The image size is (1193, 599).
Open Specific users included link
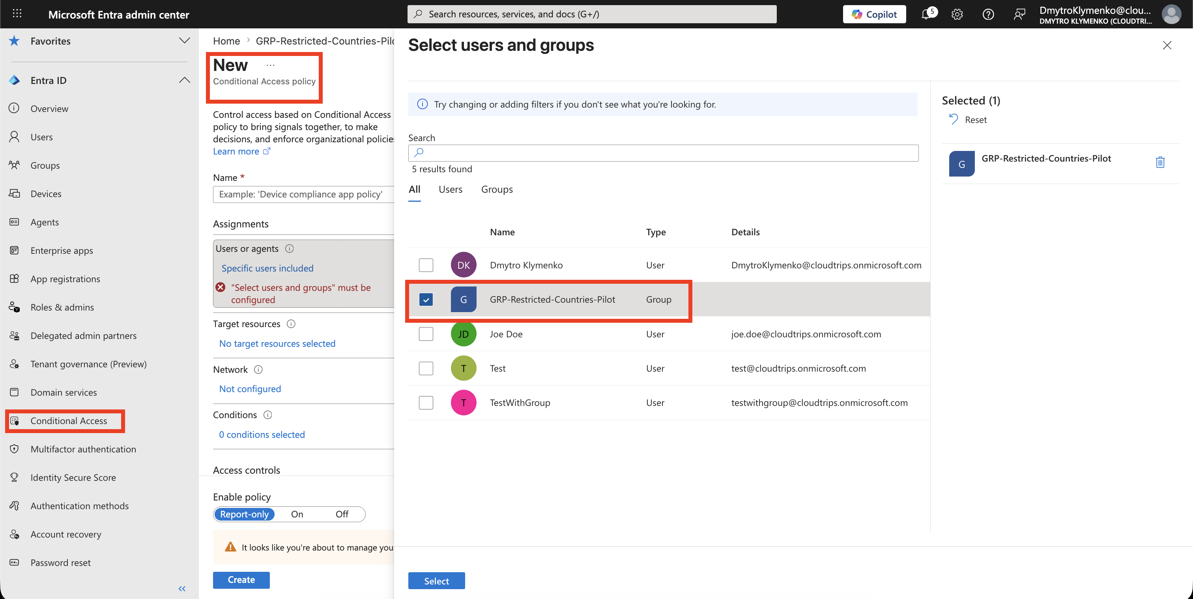coord(267,268)
